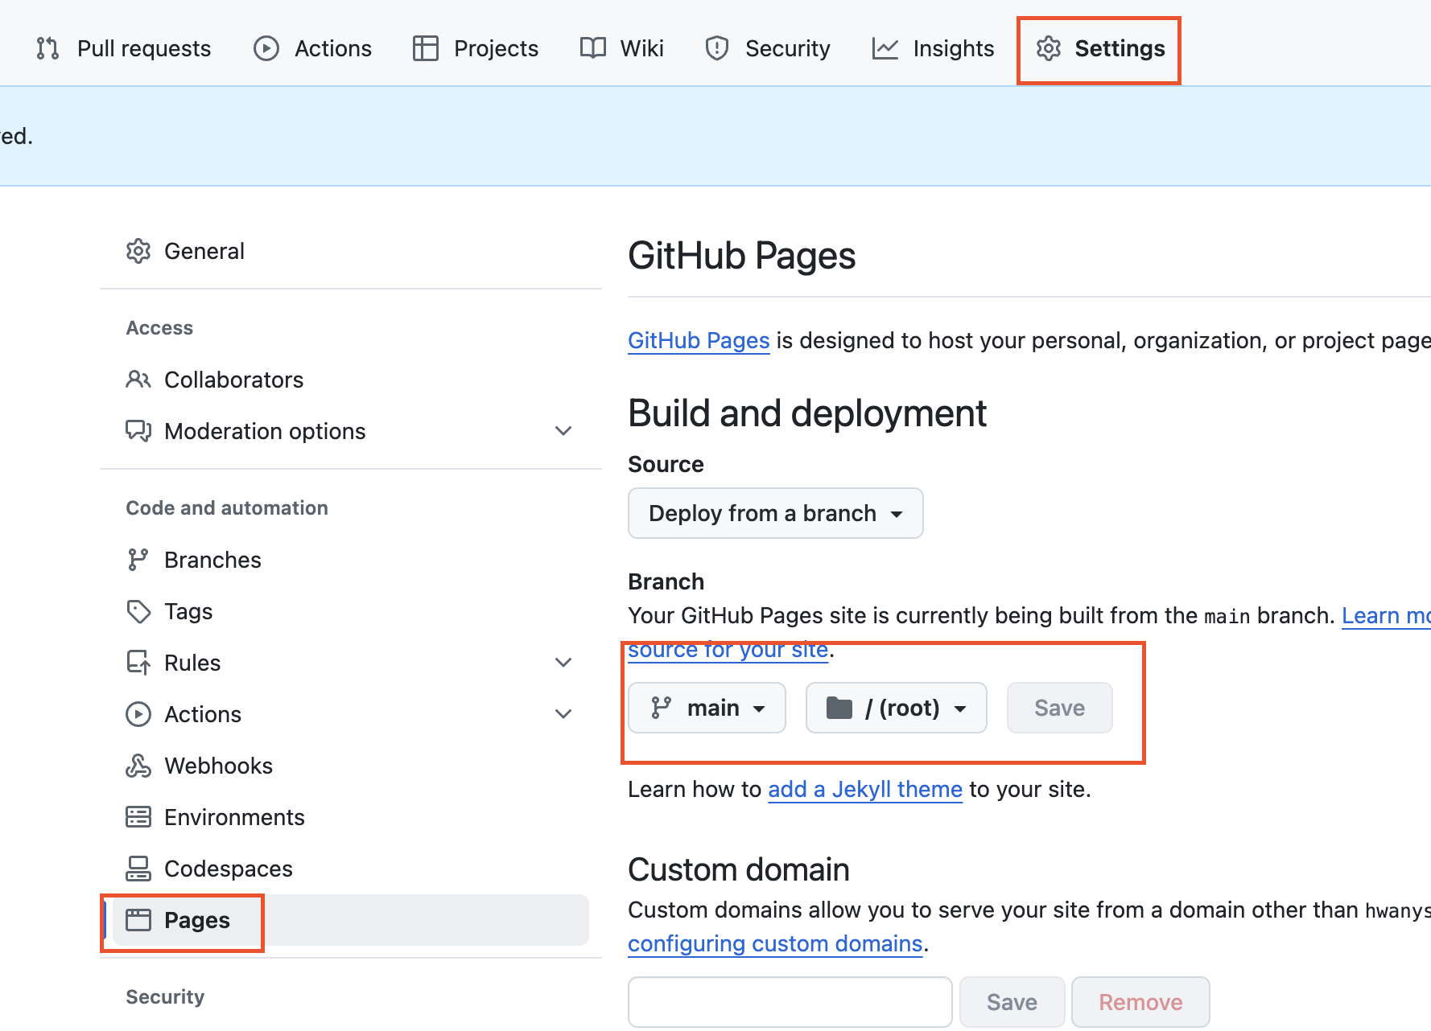
Task: Open Collaborators settings page
Action: click(351, 380)
